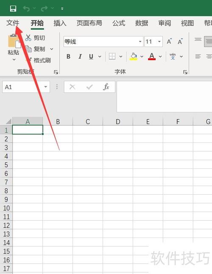Viewport: 212px width, 274px height.
Task: Click the formula bar Enter checkmark
Action: (x=89, y=87)
